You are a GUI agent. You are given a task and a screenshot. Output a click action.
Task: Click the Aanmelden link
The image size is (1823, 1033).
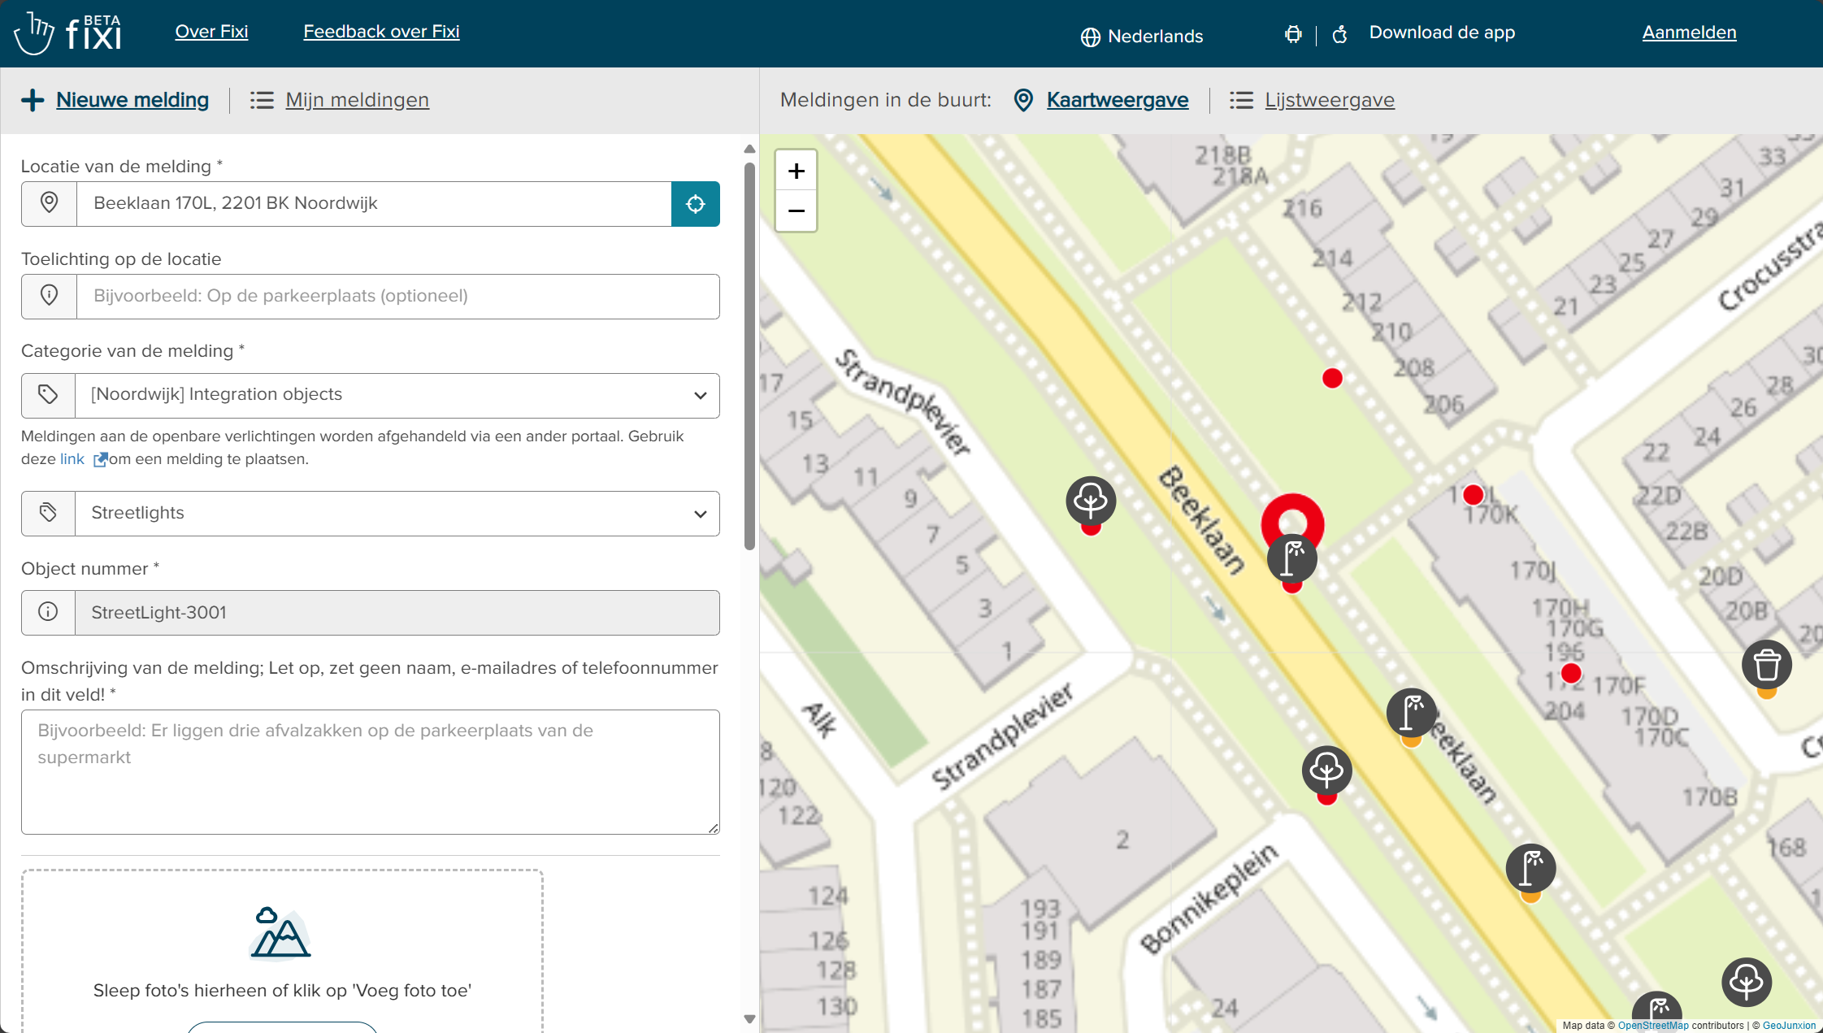1689,33
